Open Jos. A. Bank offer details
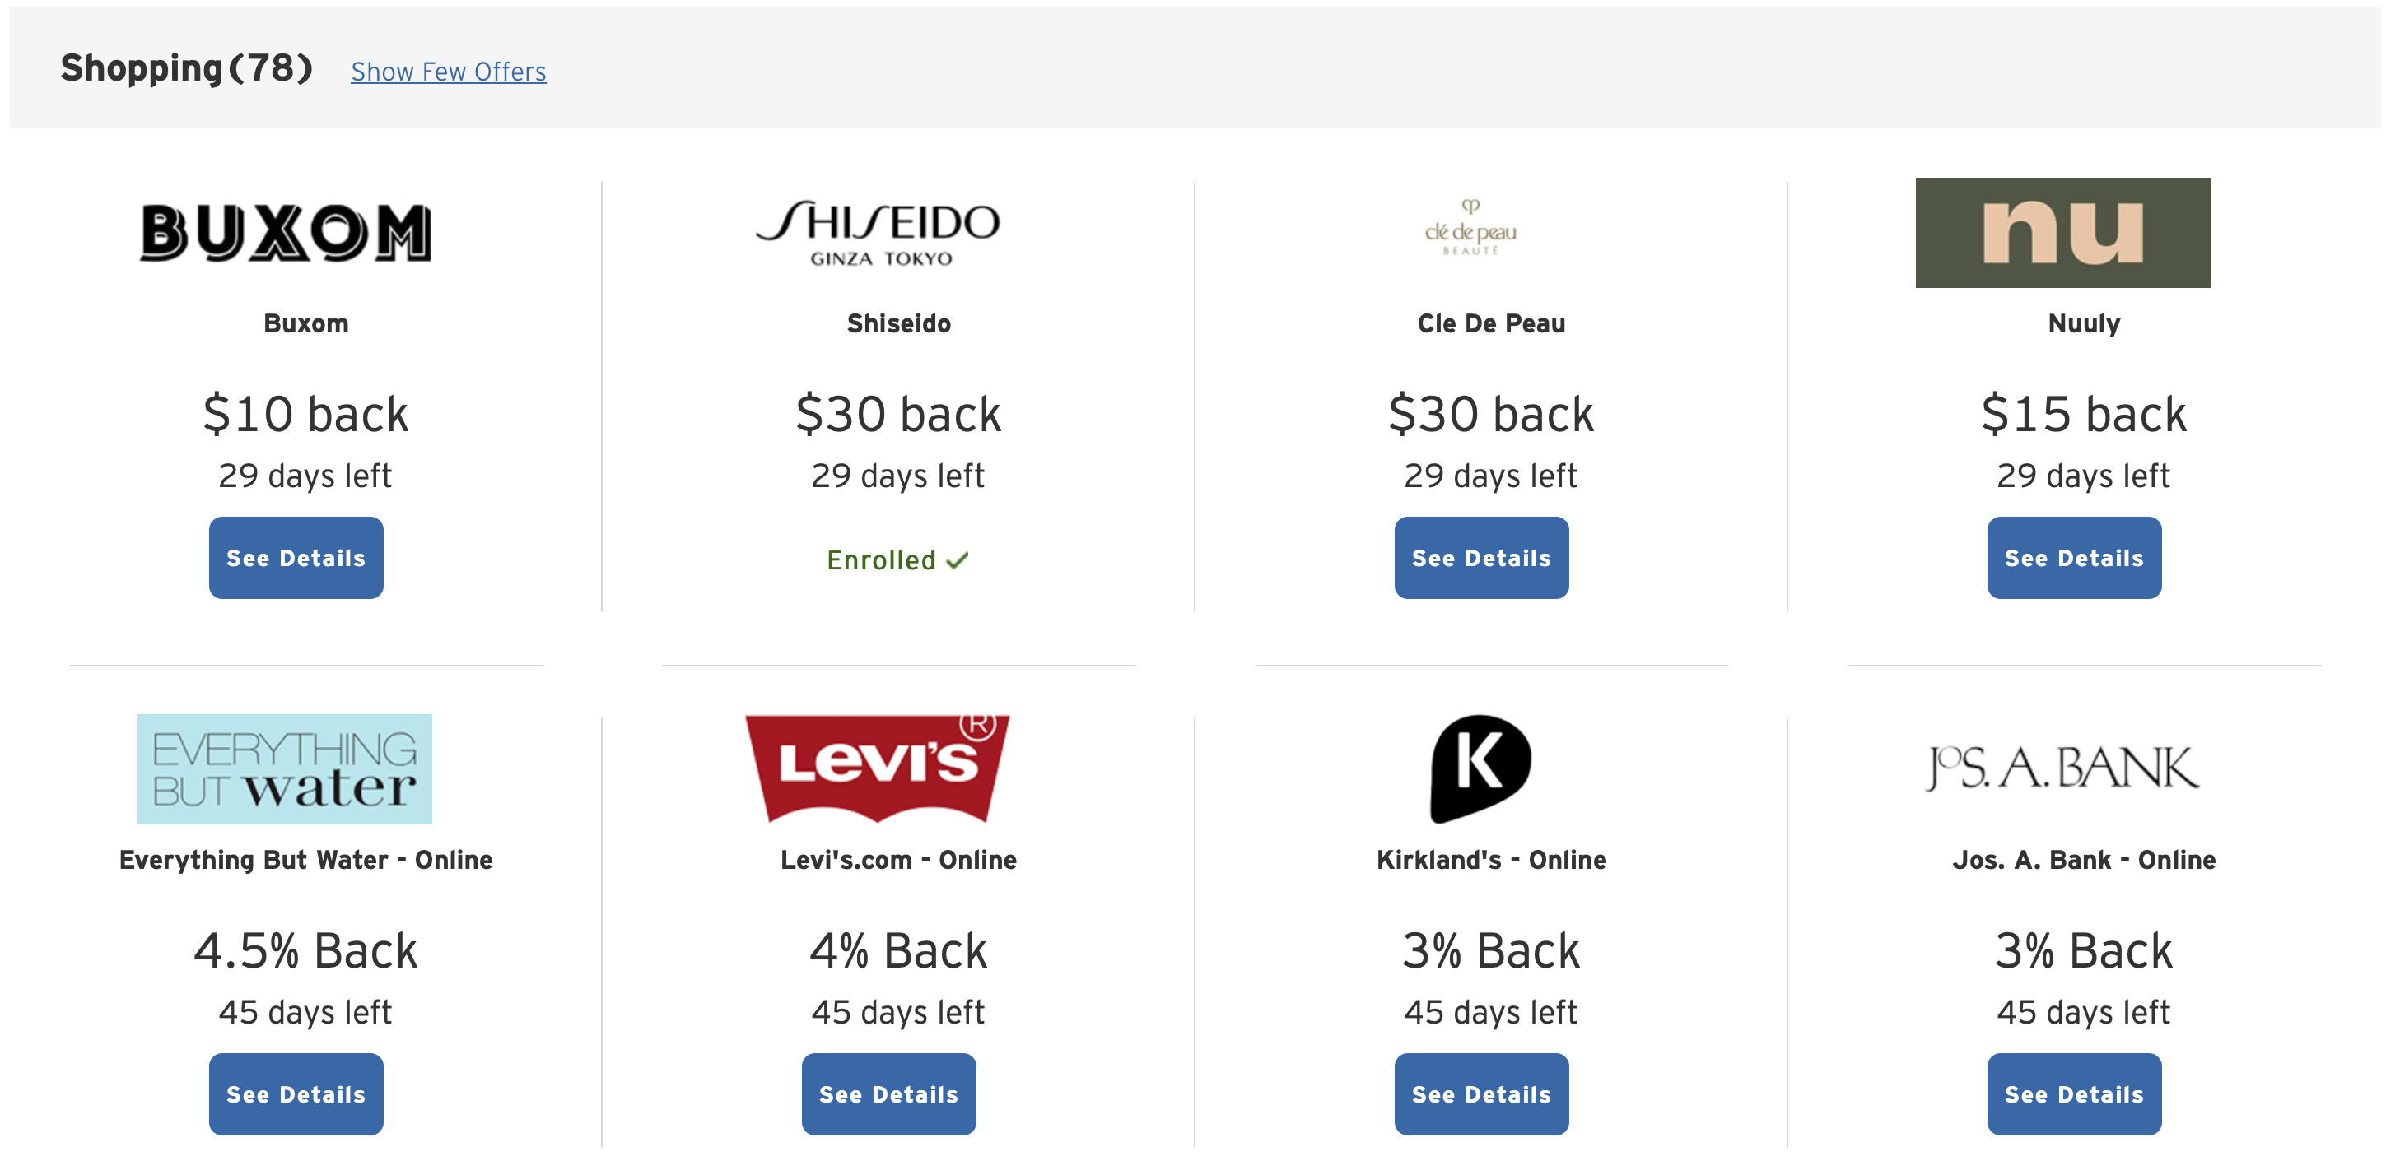The image size is (2386, 1170). click(2075, 1093)
